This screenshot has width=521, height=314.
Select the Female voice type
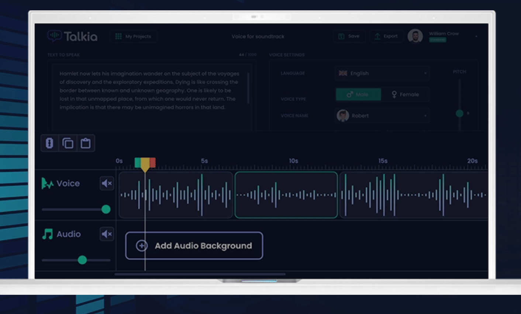pyautogui.click(x=405, y=94)
